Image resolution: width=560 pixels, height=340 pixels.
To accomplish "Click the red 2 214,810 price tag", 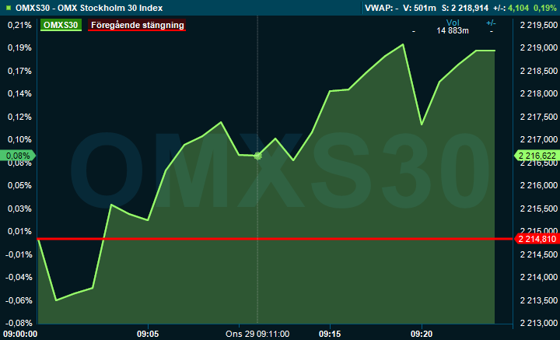I will pos(536,239).
